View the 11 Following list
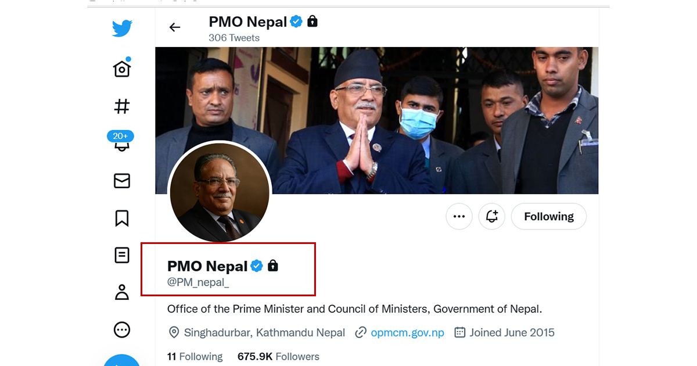The width and height of the screenshot is (697, 366). pos(195,357)
